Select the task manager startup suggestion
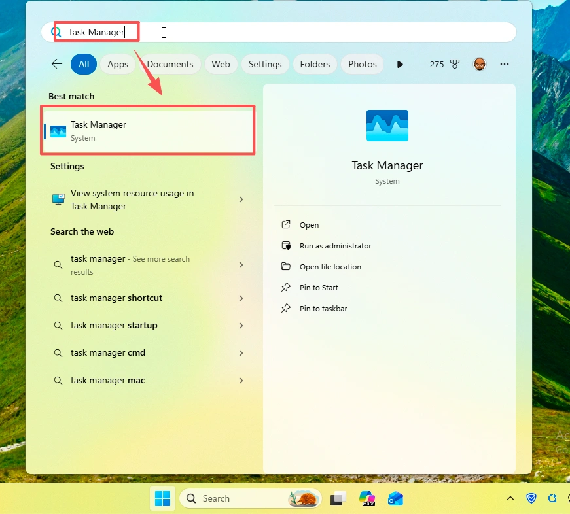The height and width of the screenshot is (514, 570). [148, 326]
